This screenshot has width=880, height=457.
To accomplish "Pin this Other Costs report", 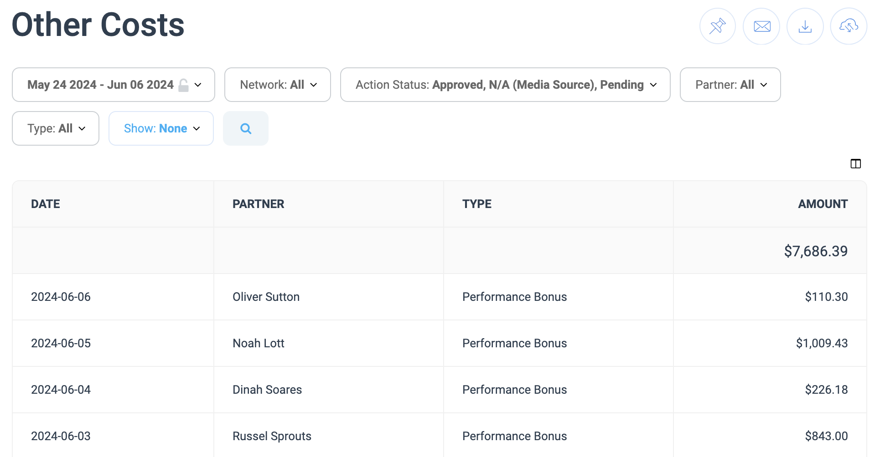I will (718, 26).
